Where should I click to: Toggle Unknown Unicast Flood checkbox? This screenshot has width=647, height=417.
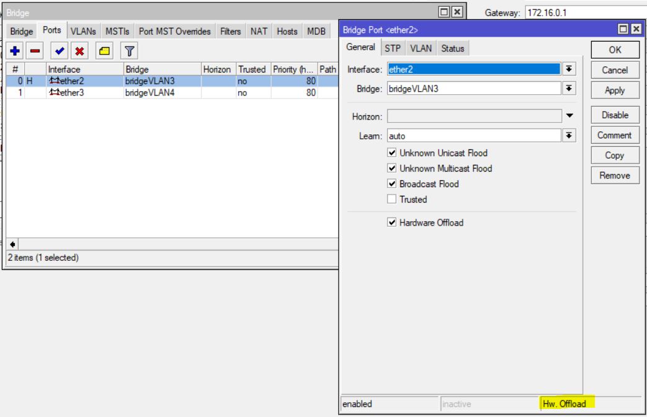pyautogui.click(x=392, y=153)
